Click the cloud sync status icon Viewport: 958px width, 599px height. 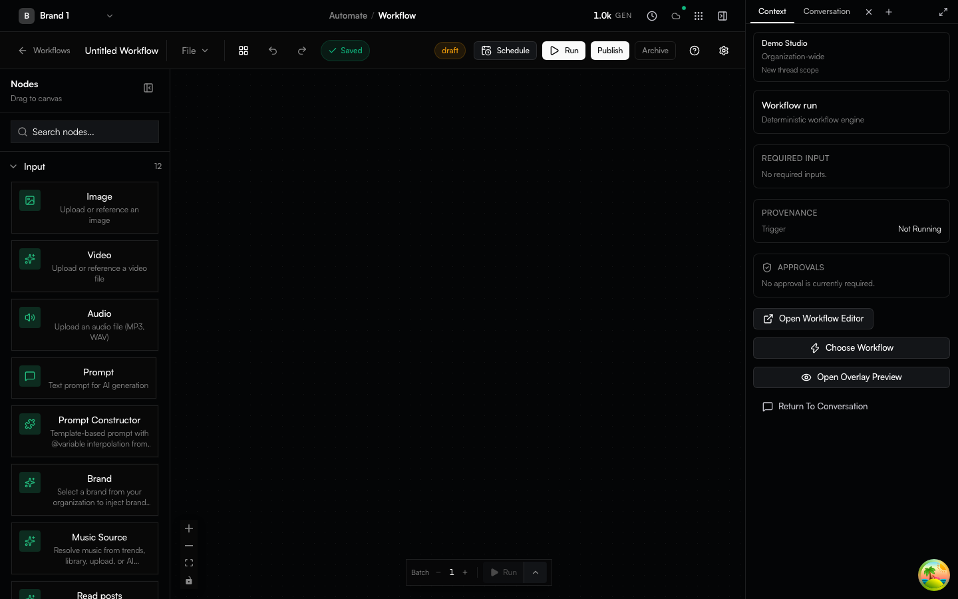pos(676,16)
